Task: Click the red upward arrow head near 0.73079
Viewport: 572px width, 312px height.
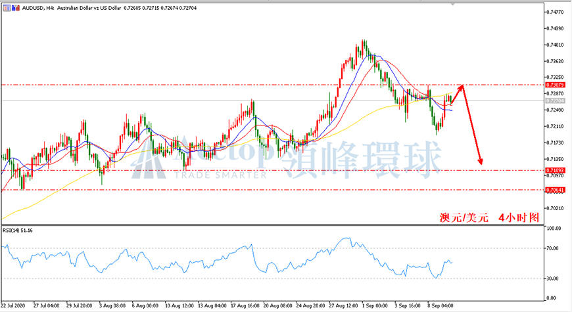Action: click(x=462, y=87)
